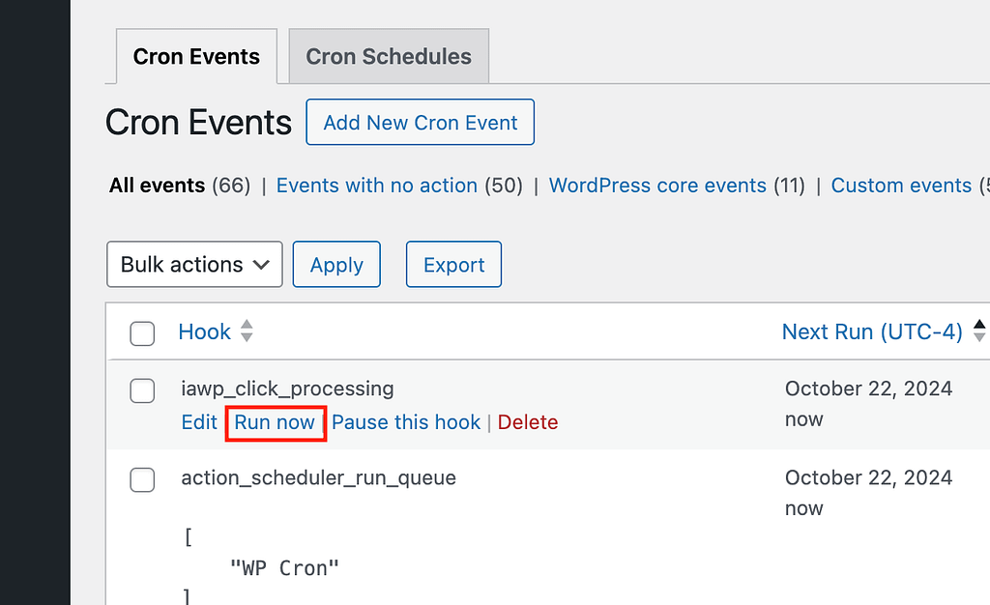The width and height of the screenshot is (990, 605).
Task: Export the cron events list
Action: point(453,264)
